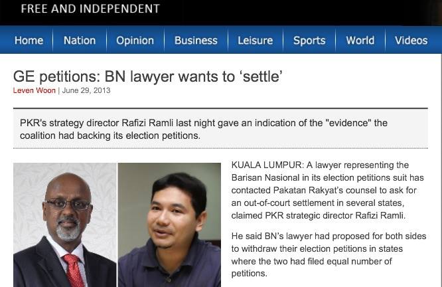Click the headline GE petitions article title

[x=148, y=76]
